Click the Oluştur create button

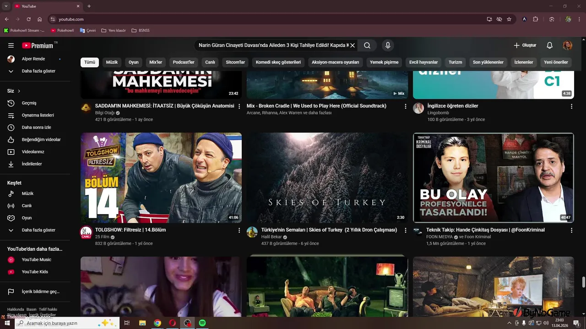click(525, 45)
